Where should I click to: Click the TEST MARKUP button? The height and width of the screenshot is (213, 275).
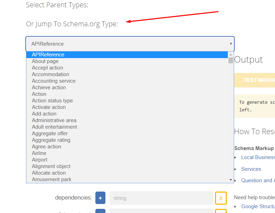(x=255, y=80)
